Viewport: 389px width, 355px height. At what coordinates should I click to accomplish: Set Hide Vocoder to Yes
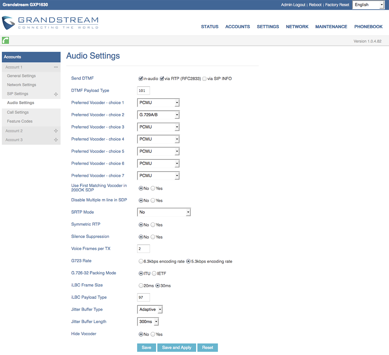coord(153,334)
